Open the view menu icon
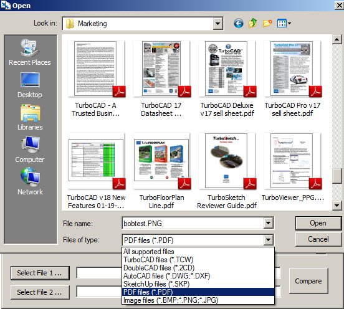The height and width of the screenshot is (309, 344). coord(284,23)
